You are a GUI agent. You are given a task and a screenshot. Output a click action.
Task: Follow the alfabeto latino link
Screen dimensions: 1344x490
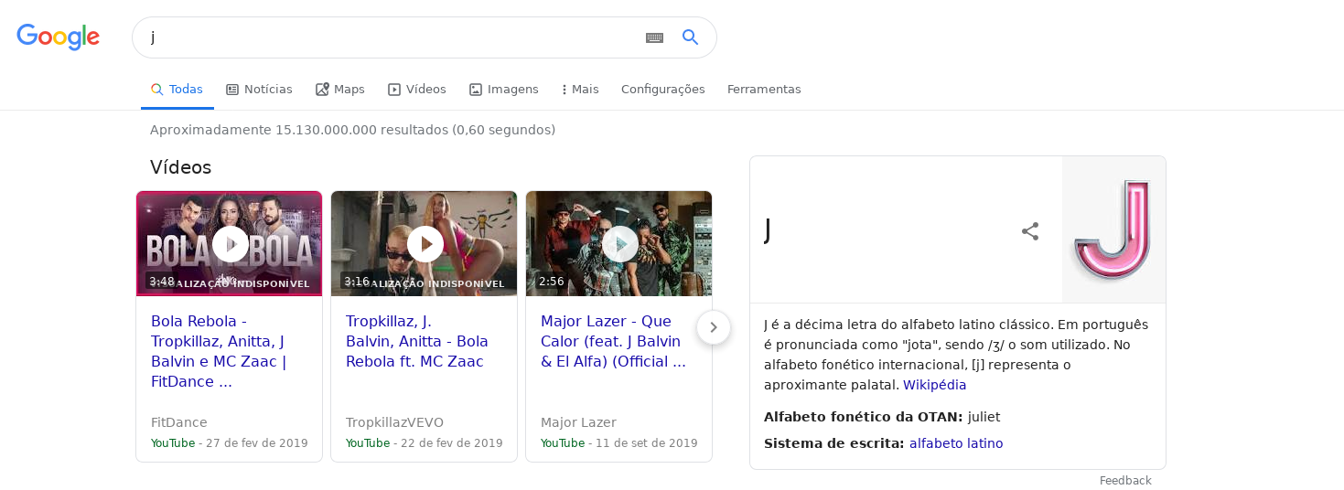click(956, 443)
